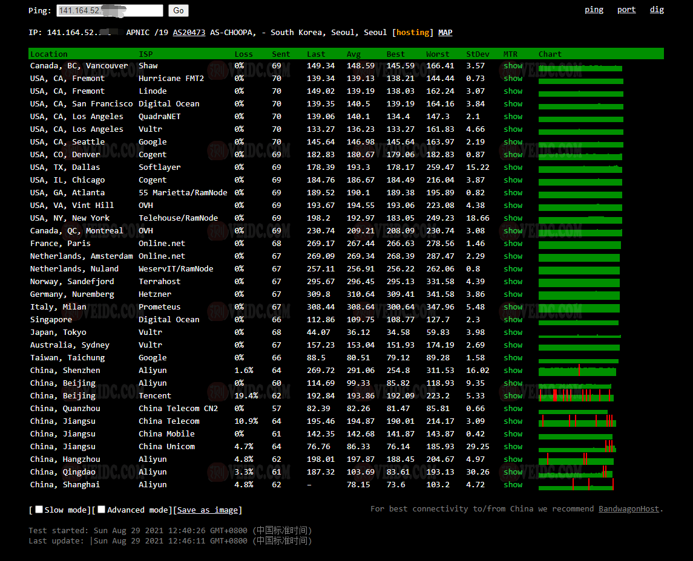This screenshot has width=693, height=561.
Task: Show MTR for China Beijing Tencent
Action: (x=513, y=396)
